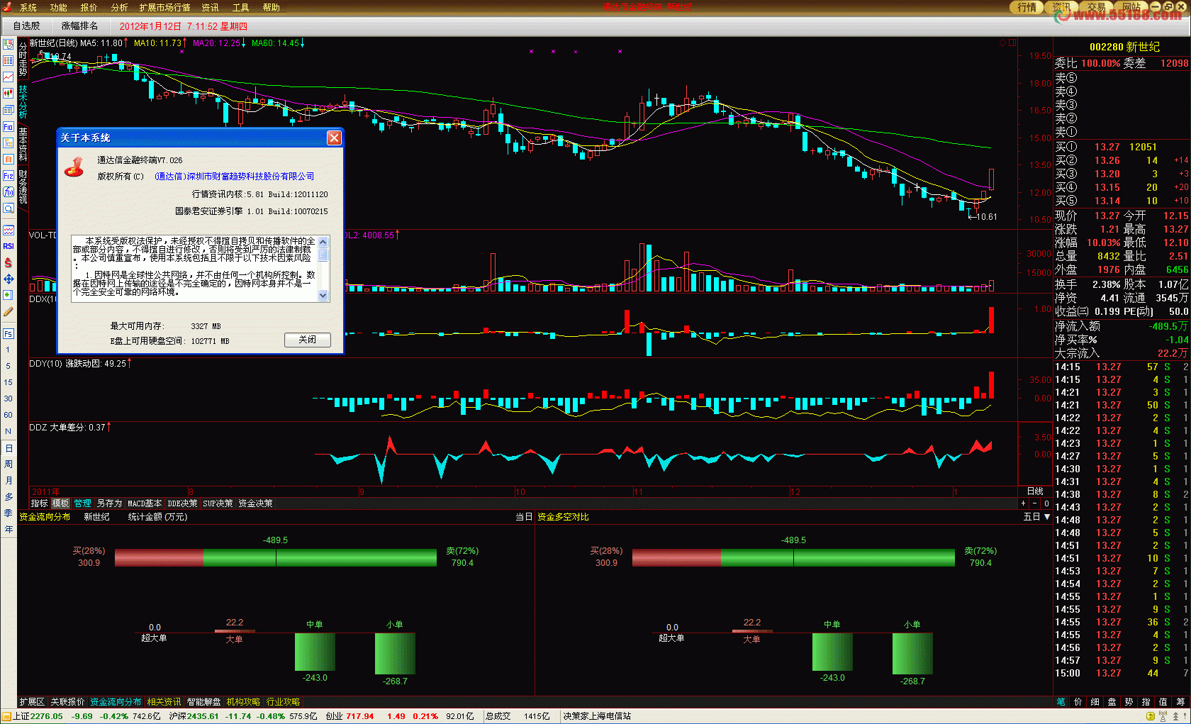Click the green arrow box icon
The height and width of the screenshot is (724, 1191).
[9, 295]
